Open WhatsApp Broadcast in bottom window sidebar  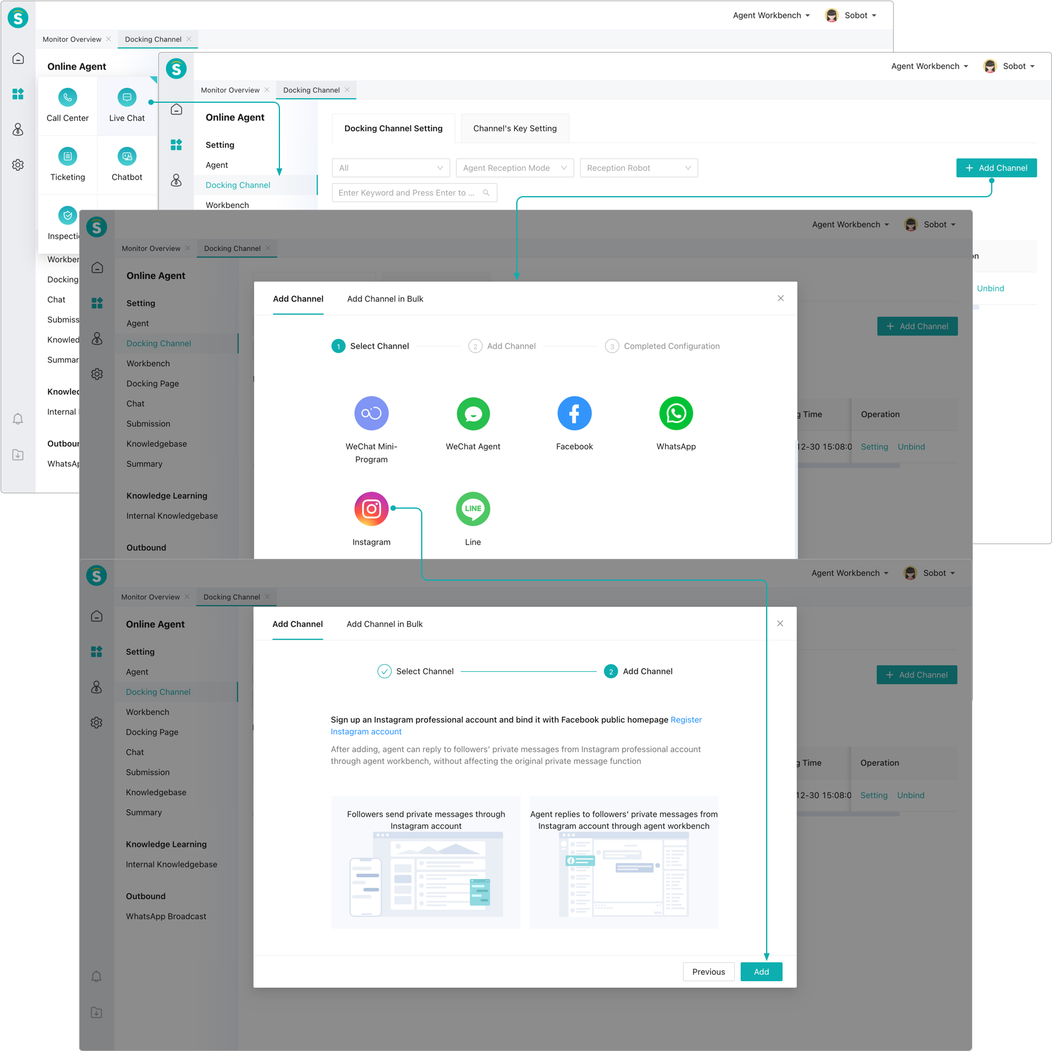tap(166, 916)
